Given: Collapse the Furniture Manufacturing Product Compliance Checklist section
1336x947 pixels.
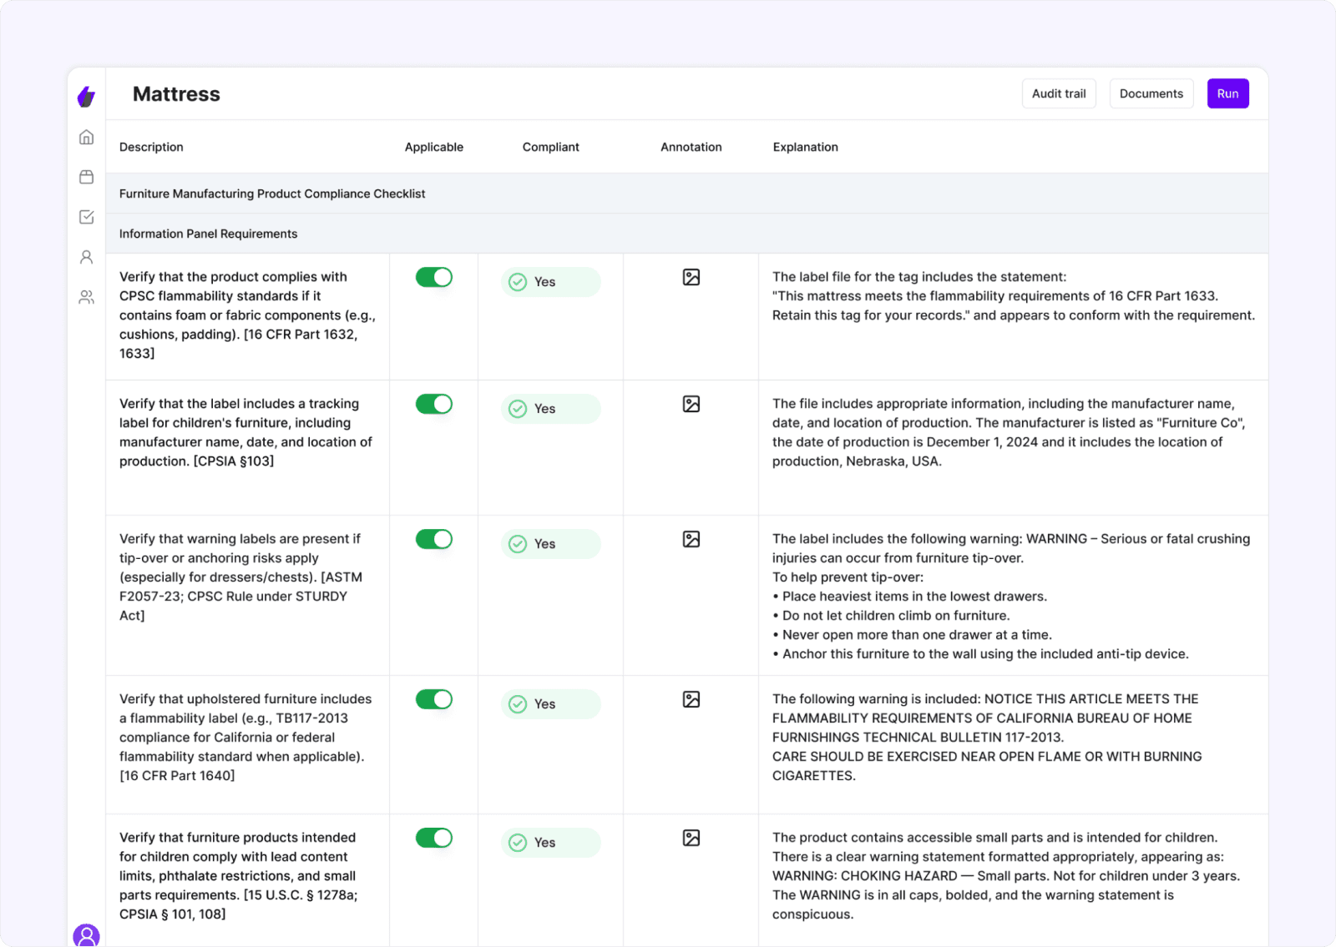Looking at the screenshot, I should pyautogui.click(x=271, y=193).
